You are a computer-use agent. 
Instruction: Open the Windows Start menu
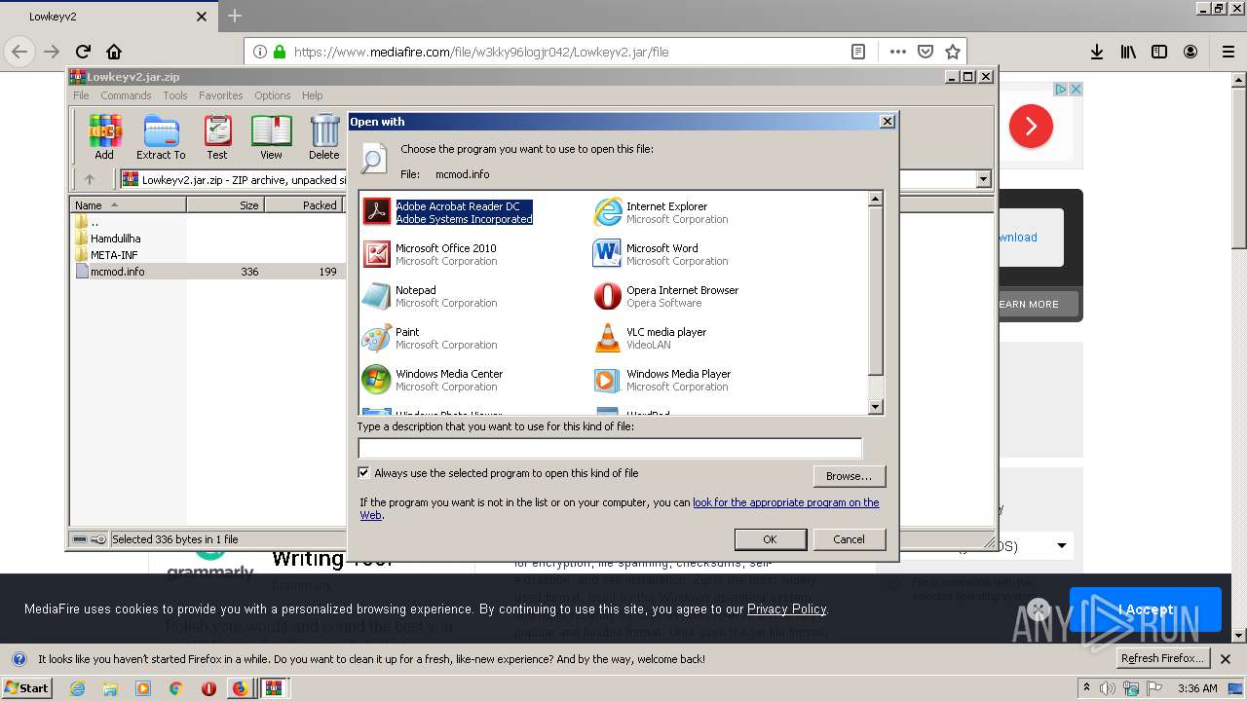click(26, 688)
